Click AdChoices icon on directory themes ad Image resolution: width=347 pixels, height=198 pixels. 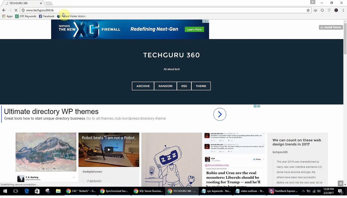pos(255,106)
